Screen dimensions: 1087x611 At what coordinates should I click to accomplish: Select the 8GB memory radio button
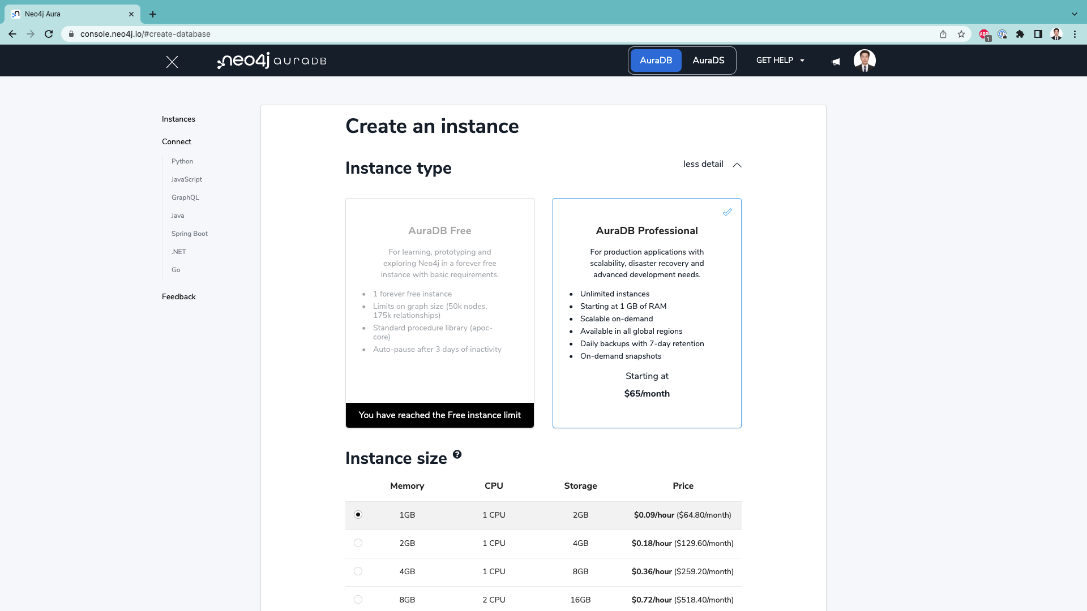[x=358, y=600]
